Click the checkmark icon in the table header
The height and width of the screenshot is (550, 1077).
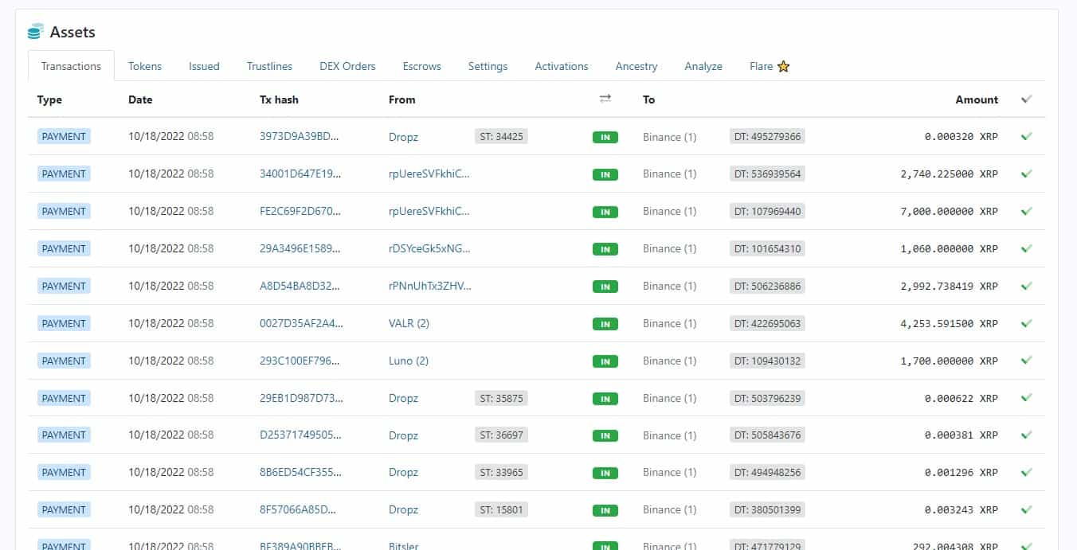click(1026, 99)
